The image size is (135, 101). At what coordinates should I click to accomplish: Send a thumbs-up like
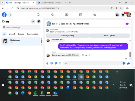[129, 64]
